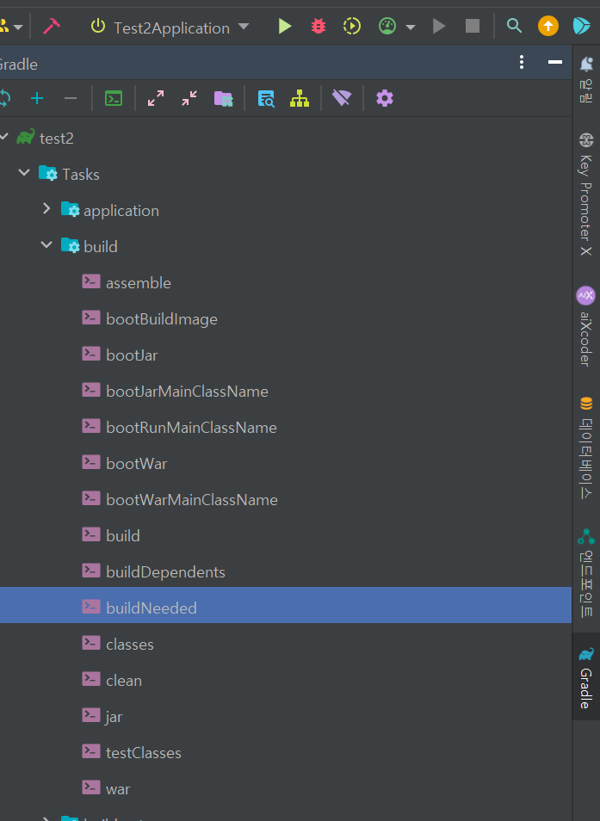Open the aiXcoder side tab
Viewport: 600px width, 821px height.
tap(586, 325)
